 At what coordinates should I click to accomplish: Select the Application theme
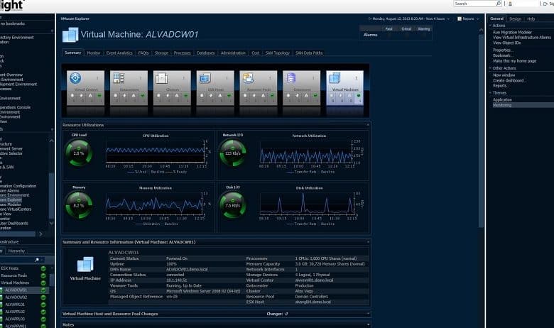[502, 100]
